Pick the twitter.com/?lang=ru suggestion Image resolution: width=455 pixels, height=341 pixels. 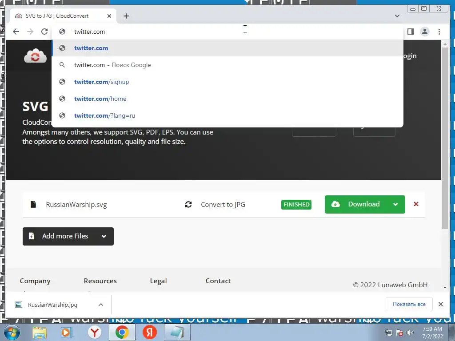pyautogui.click(x=227, y=115)
